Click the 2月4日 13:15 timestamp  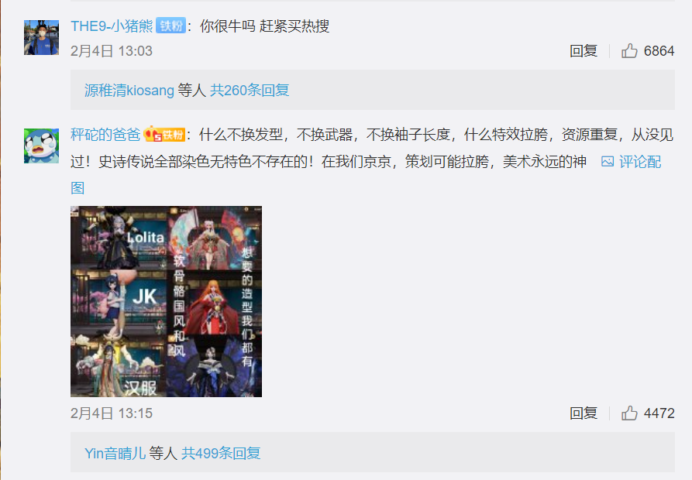pyautogui.click(x=112, y=413)
